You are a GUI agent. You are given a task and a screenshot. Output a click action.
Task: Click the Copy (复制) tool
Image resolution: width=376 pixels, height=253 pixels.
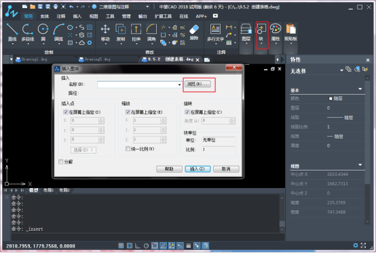coord(121,32)
